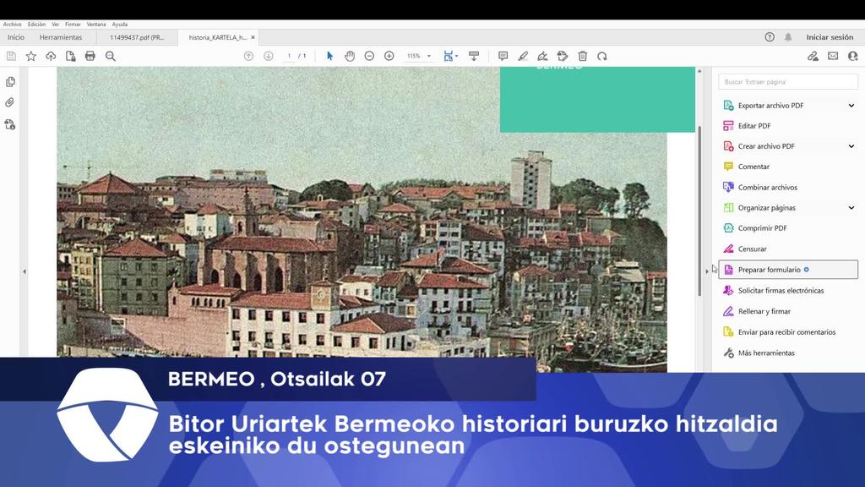Go to previous page arrow
The width and height of the screenshot is (865, 487).
coord(249,56)
